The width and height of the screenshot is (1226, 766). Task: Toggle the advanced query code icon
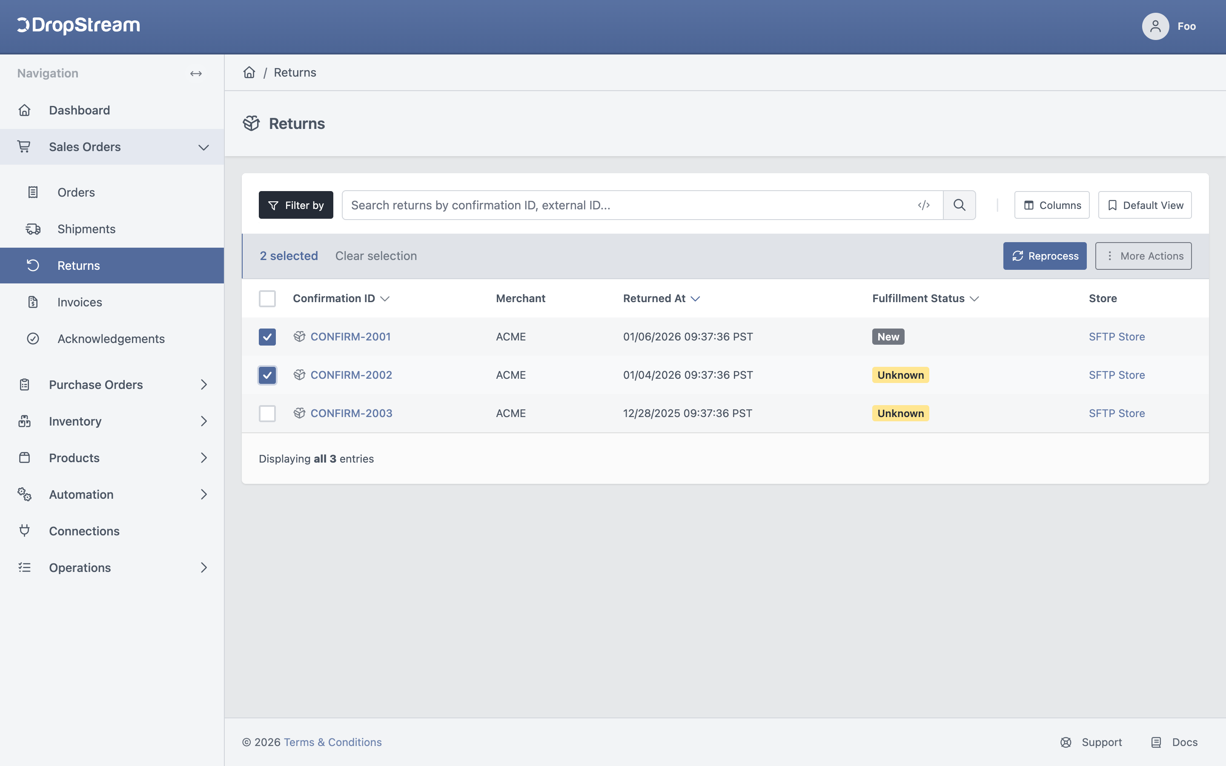pyautogui.click(x=924, y=205)
